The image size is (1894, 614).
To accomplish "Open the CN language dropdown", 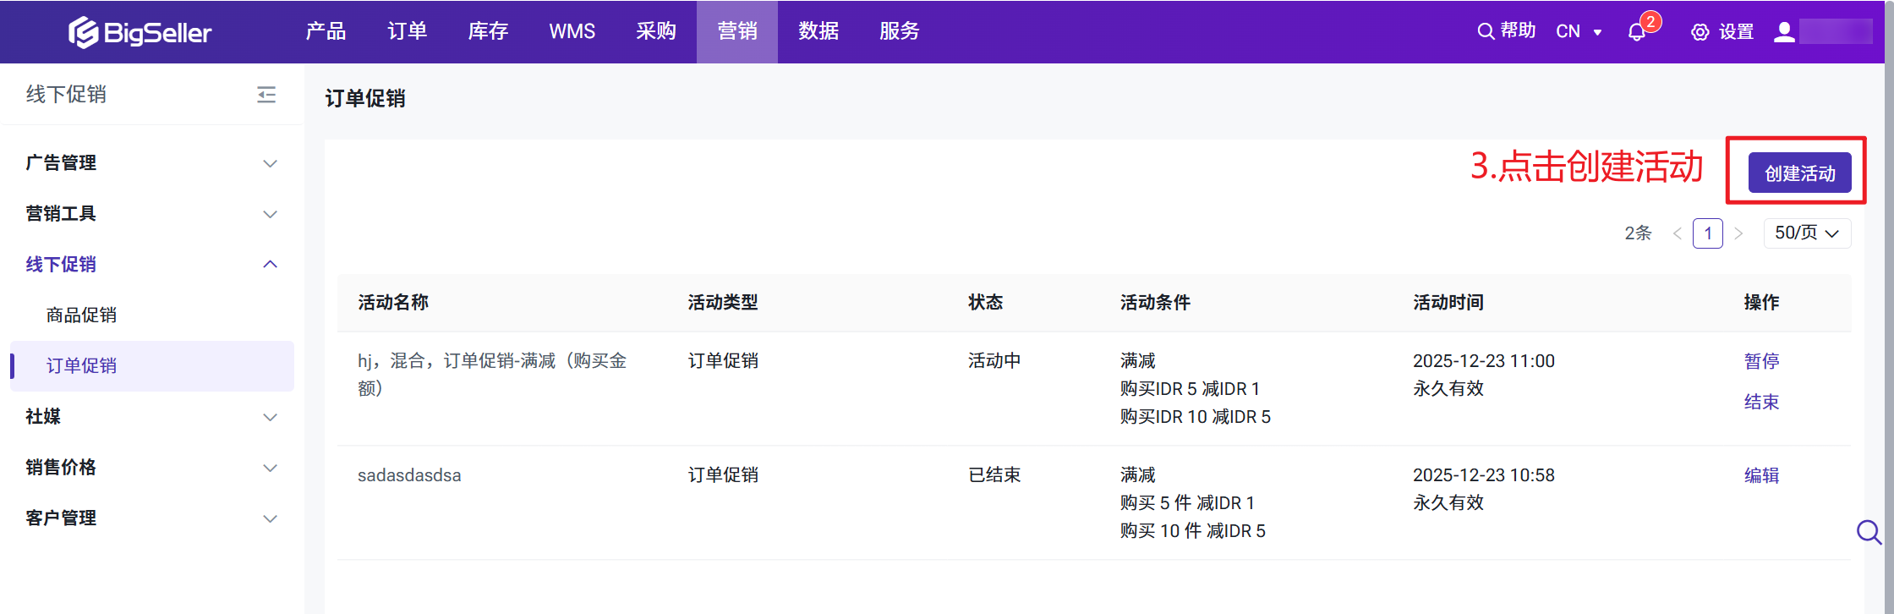I will click(x=1579, y=31).
